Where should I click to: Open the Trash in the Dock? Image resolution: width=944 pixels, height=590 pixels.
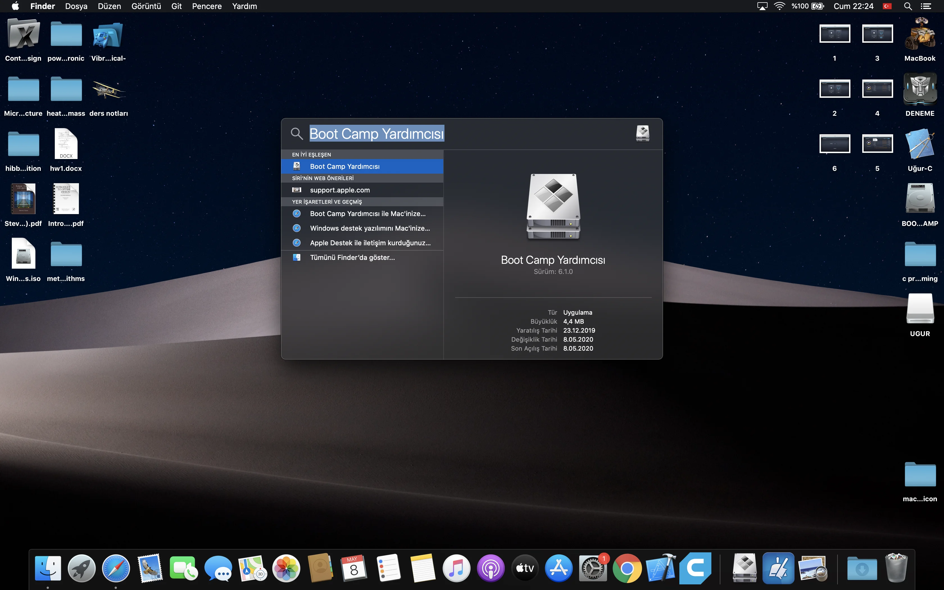[896, 568]
